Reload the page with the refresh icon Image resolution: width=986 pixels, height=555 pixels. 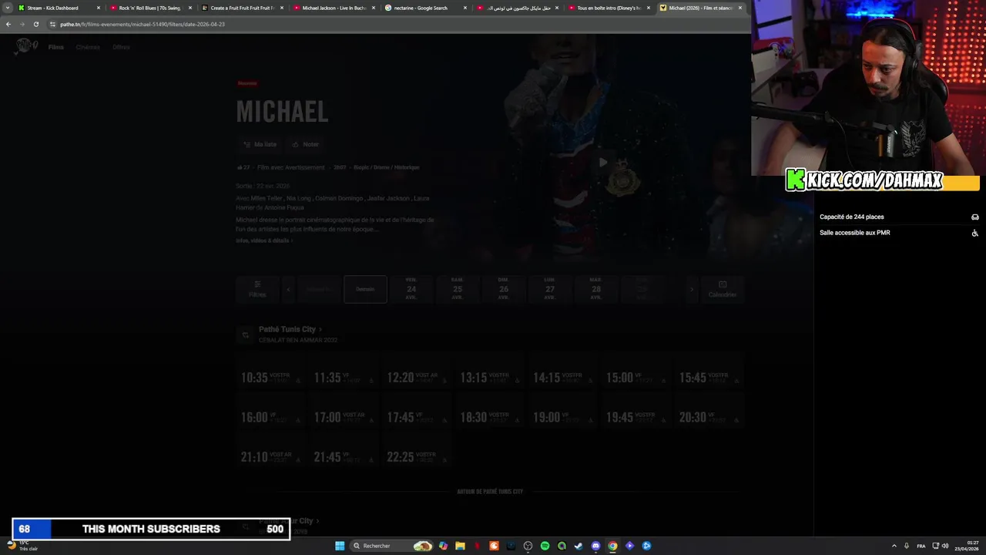tap(35, 24)
